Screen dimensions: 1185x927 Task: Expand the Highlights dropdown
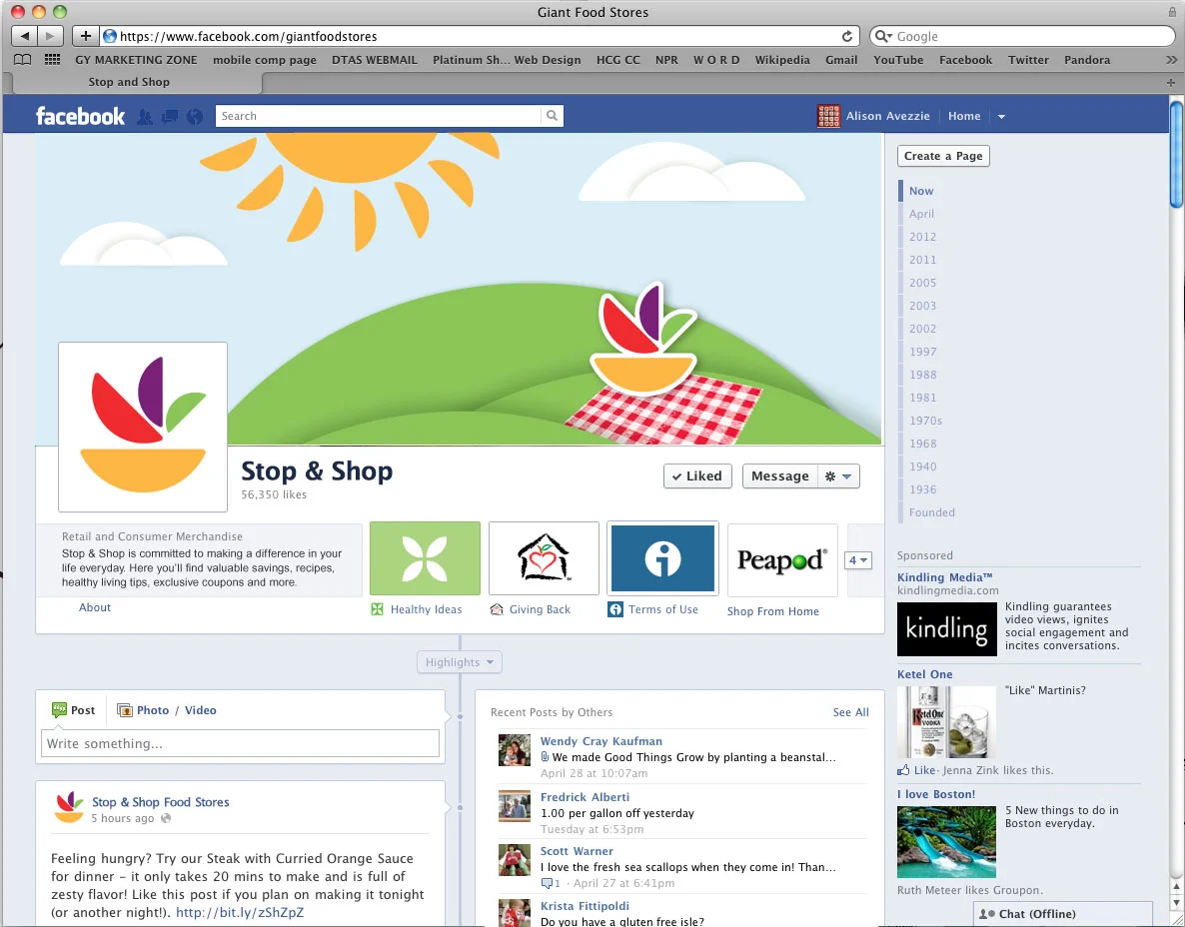tap(459, 661)
